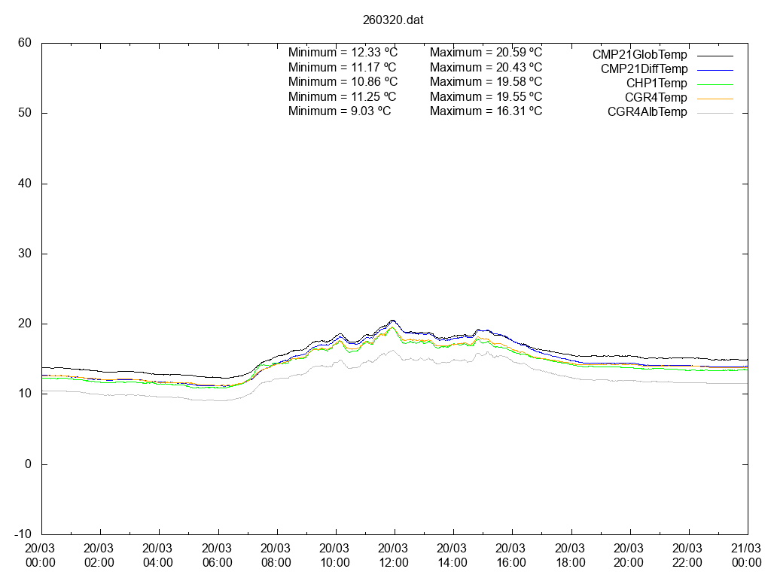This screenshot has height=578, width=771.
Task: Click the -10 label on the y-axis
Action: coord(23,534)
